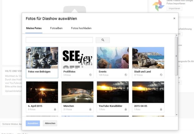Screen dimensions: 194x134
Task: Click the dialog's vertical scrollbar thumb
Action: [x=176, y=56]
